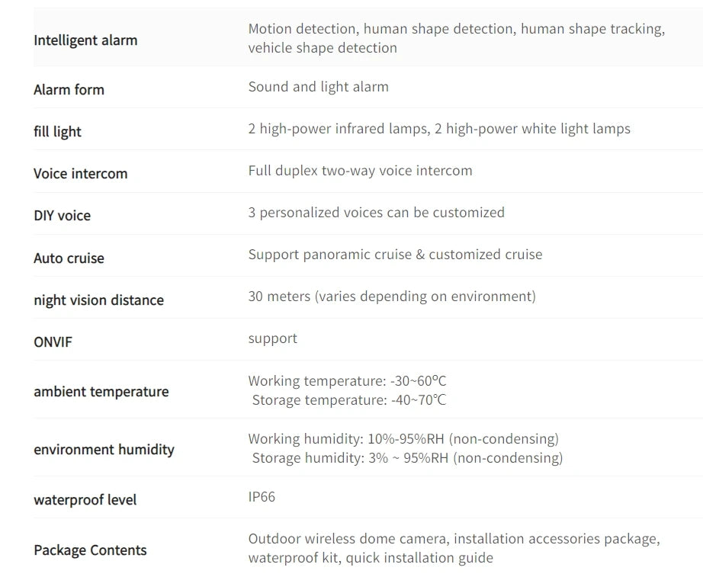Click the IP66 waterproof rating

pos(262,497)
